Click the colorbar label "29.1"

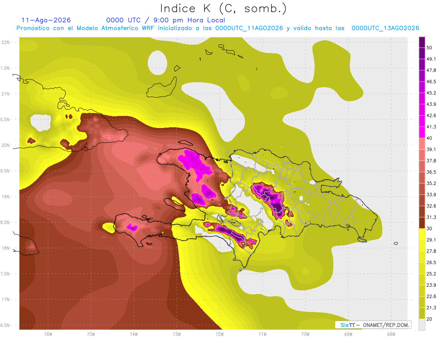click(x=431, y=240)
